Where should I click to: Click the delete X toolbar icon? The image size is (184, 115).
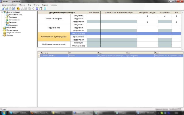pos(33,9)
